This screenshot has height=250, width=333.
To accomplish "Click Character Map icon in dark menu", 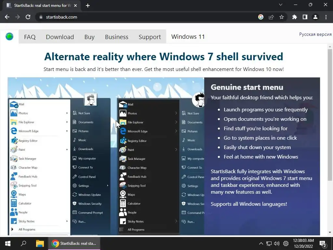I will click(x=123, y=168).
